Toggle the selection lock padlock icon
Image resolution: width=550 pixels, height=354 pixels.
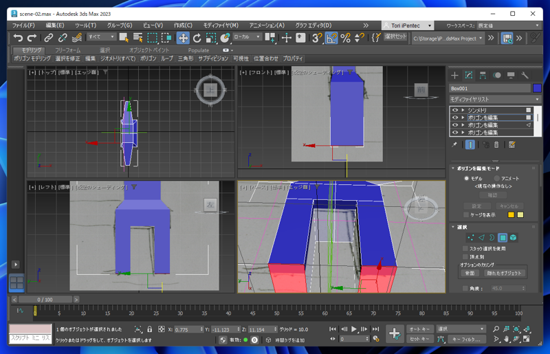(150, 329)
